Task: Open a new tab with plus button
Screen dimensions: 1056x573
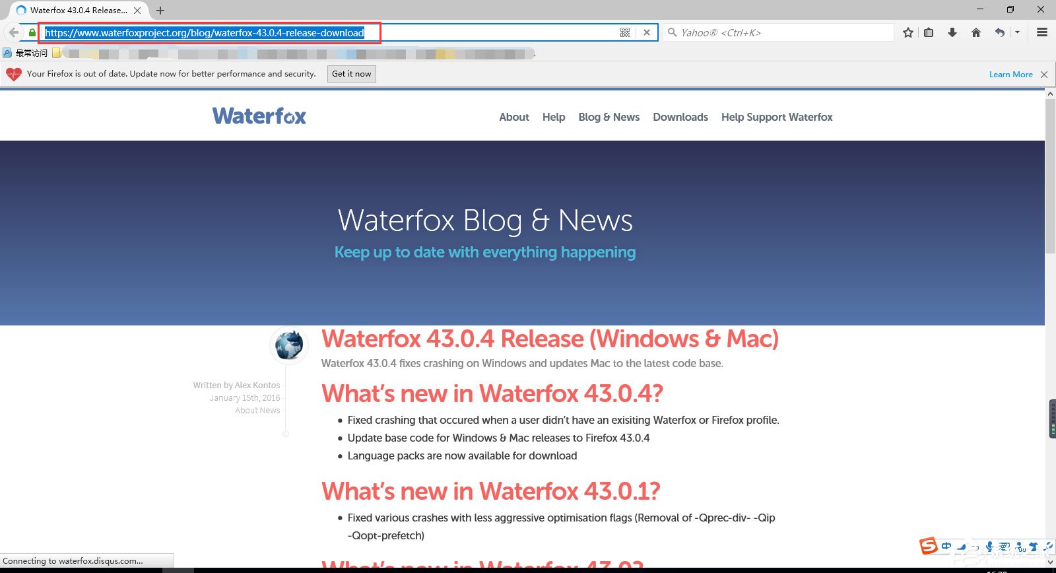Action: (160, 11)
